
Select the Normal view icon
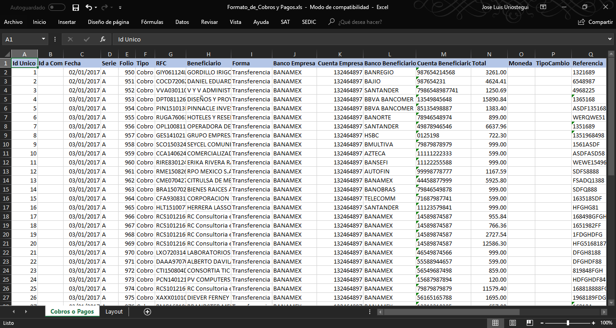point(495,323)
